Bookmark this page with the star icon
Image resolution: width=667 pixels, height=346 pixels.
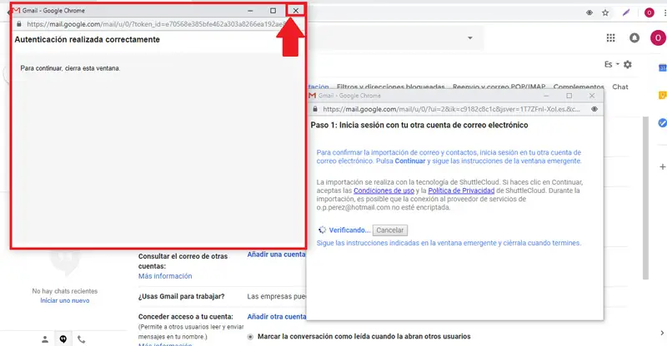tap(605, 12)
